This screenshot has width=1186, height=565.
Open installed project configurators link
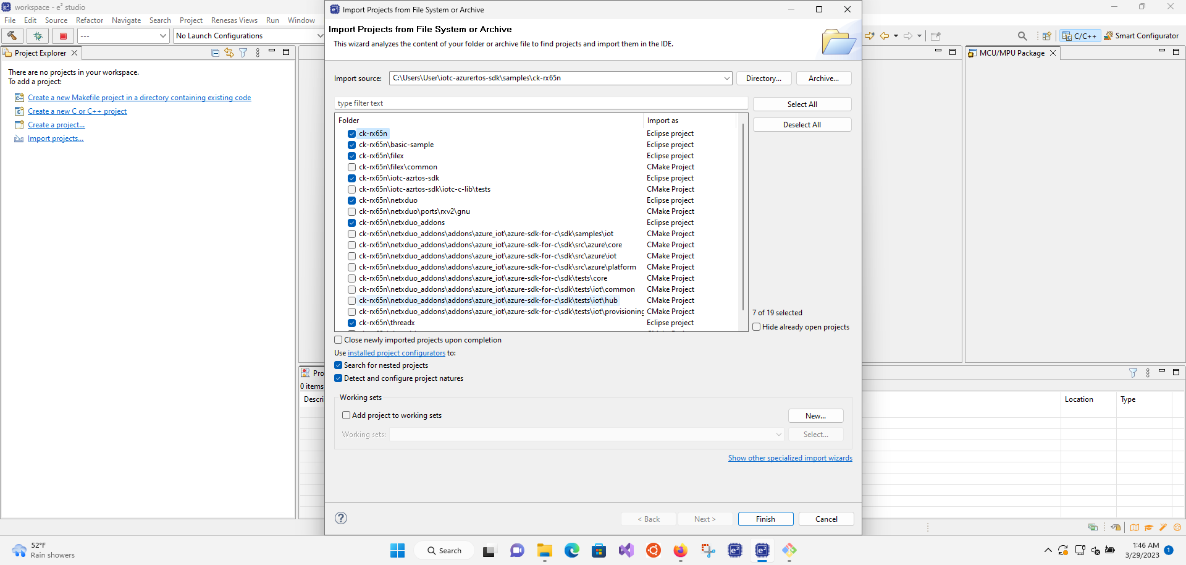396,353
